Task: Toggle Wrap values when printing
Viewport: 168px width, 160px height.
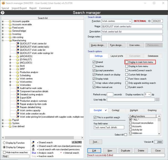Action: tap(94, 83)
